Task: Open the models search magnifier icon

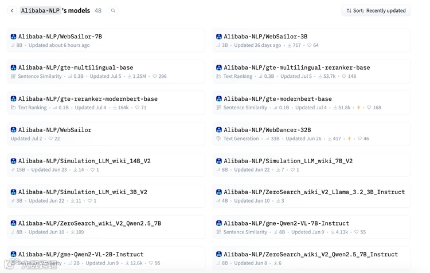Action: click(x=113, y=11)
